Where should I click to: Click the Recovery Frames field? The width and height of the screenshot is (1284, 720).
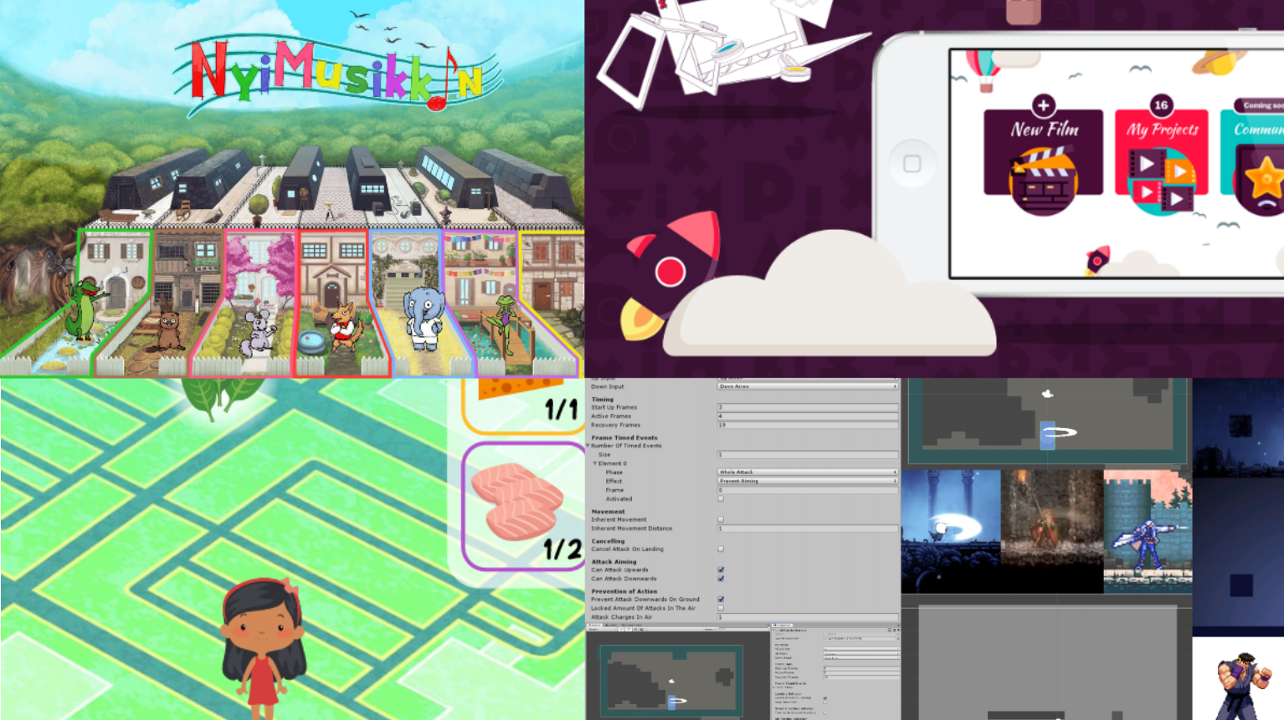[x=808, y=425]
